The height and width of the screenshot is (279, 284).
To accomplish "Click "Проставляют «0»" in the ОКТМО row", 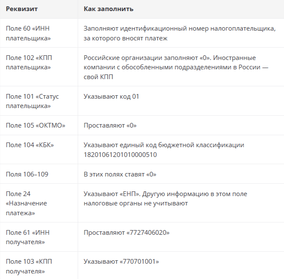I will pos(110,125).
